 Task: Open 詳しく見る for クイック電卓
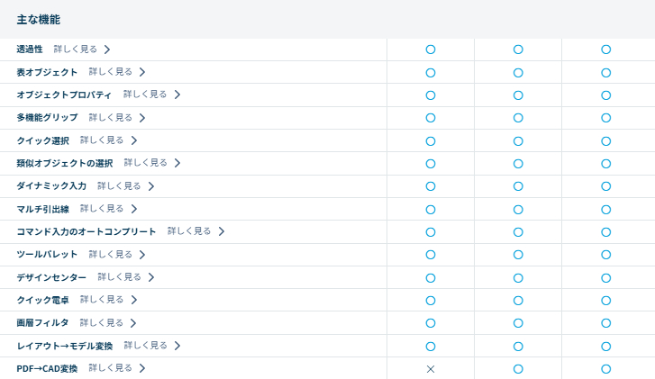101,300
